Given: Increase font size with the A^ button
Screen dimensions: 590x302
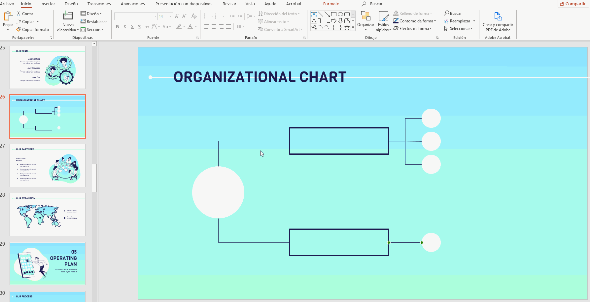Looking at the screenshot, I should (x=177, y=16).
